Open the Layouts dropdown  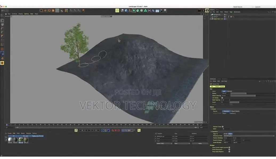pyautogui.click(x=265, y=7)
